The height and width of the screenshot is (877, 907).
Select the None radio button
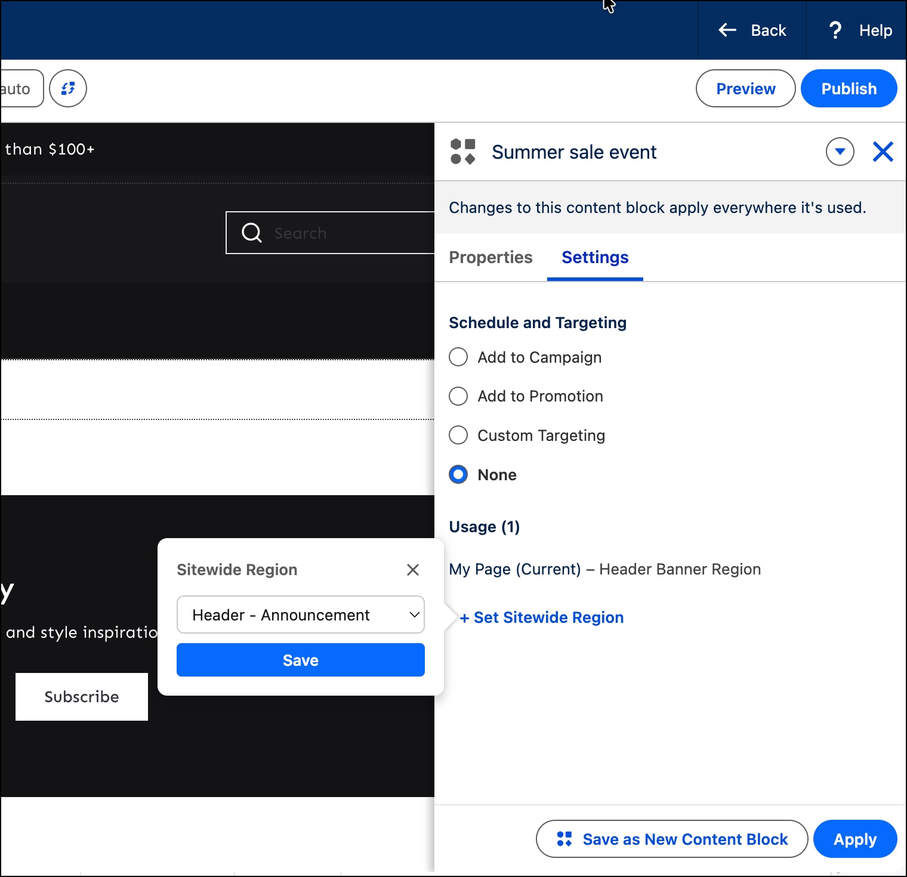click(x=458, y=474)
